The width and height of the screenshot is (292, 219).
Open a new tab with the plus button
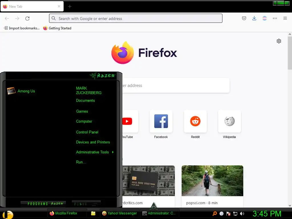pos(70,7)
